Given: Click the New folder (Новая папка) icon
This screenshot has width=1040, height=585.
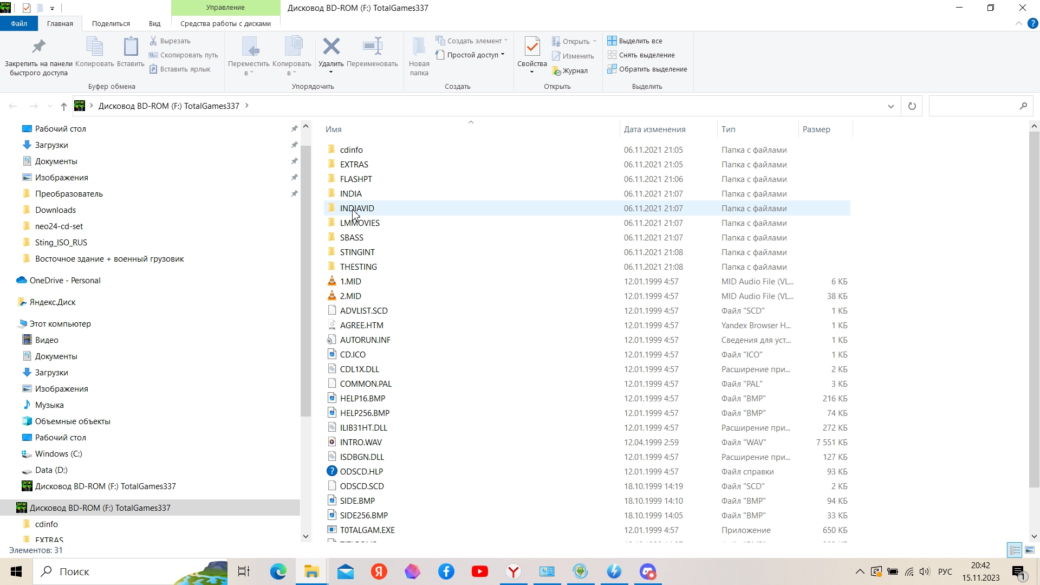Looking at the screenshot, I should coord(419,47).
